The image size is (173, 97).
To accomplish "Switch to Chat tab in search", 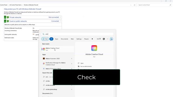I will click(x=45, y=39).
